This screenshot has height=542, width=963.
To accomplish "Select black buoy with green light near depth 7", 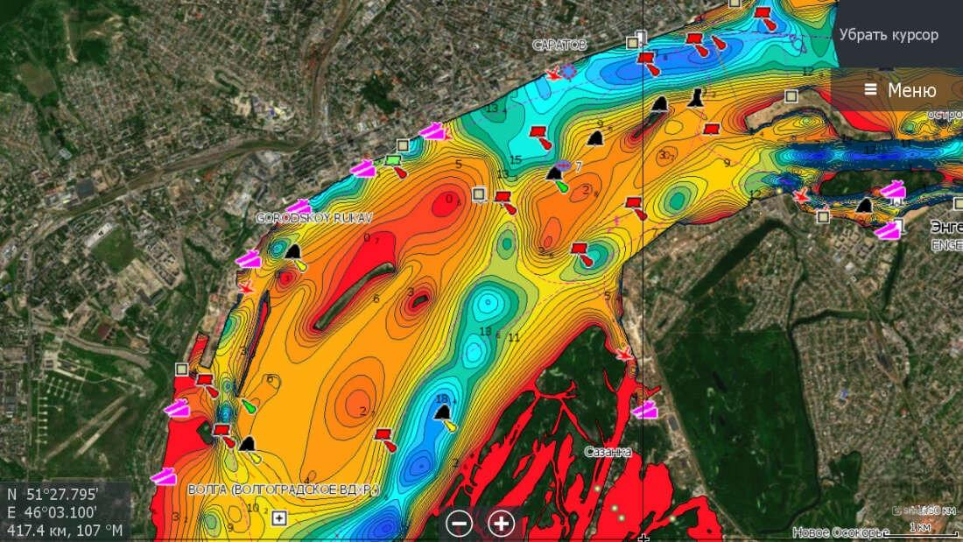I will tap(554, 174).
